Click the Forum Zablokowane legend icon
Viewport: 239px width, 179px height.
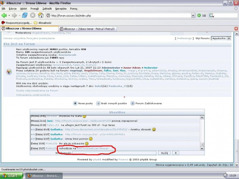pyautogui.click(x=132, y=103)
